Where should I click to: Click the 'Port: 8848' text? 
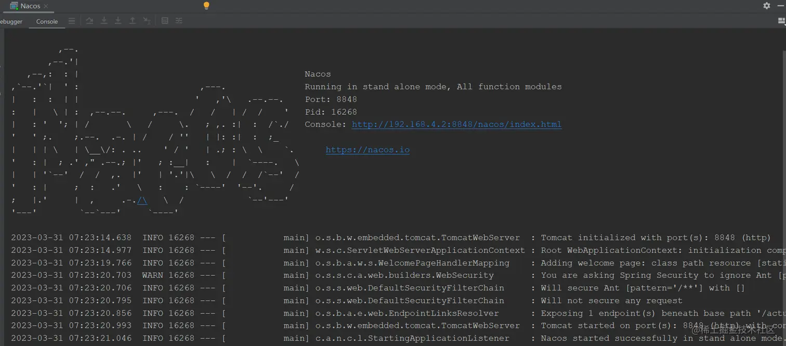331,100
